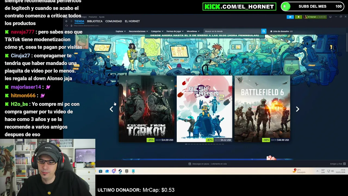The image size is (348, 196).
Task: Click the Steam page vertical scrollbar
Action: pos(347,43)
